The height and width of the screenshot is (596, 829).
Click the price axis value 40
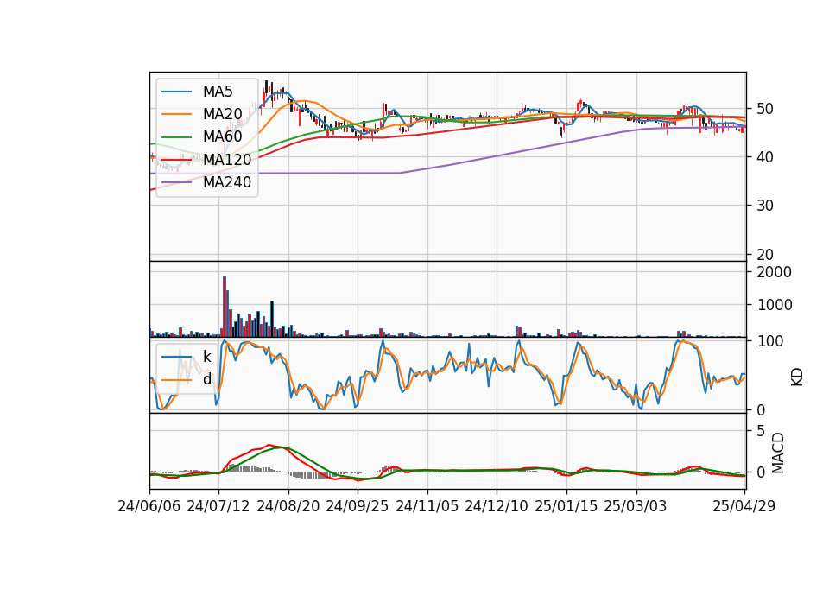(x=765, y=157)
